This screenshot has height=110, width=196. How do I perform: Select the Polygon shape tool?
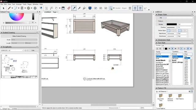(x=35, y=8)
